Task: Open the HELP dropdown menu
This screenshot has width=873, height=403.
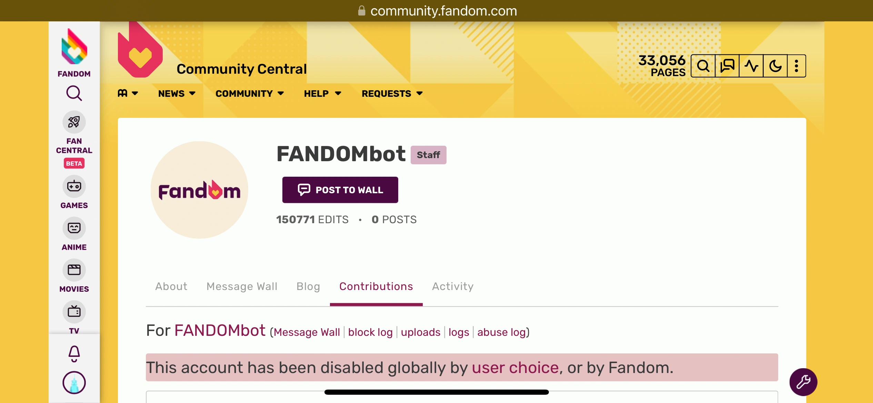Action: 322,93
